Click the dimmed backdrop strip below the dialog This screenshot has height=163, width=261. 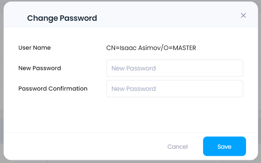[x=131, y=162]
